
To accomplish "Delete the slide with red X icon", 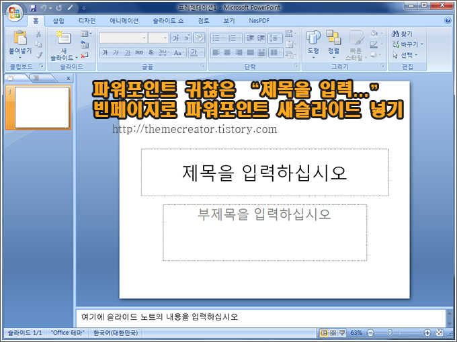I will [85, 55].
